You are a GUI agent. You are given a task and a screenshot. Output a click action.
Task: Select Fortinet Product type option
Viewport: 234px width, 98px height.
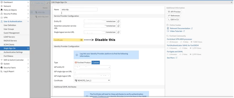coord(83,62)
